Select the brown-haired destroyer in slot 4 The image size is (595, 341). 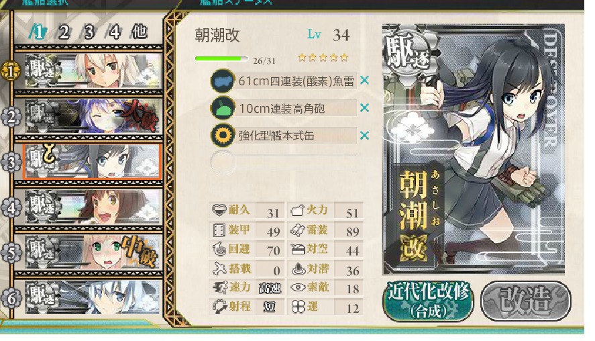point(93,207)
